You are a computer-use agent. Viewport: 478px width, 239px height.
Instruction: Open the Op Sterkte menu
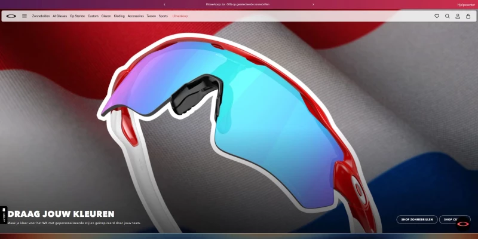click(78, 16)
